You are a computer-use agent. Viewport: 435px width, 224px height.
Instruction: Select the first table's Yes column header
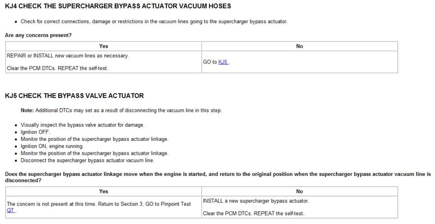coord(104,46)
